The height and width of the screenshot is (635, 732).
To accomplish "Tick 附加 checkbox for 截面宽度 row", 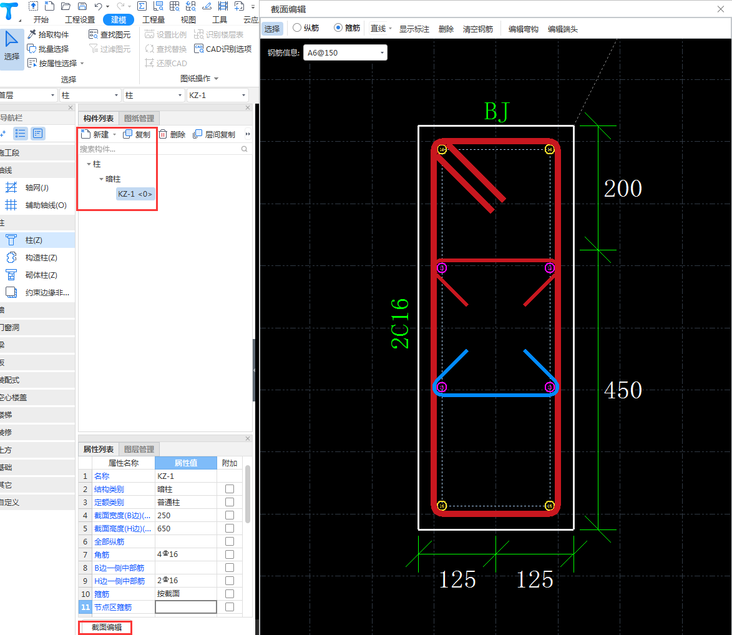I will coord(230,515).
